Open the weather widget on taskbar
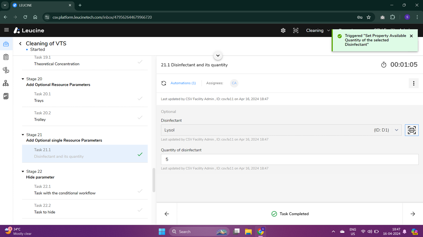Image resolution: width=423 pixels, height=237 pixels. [18, 231]
